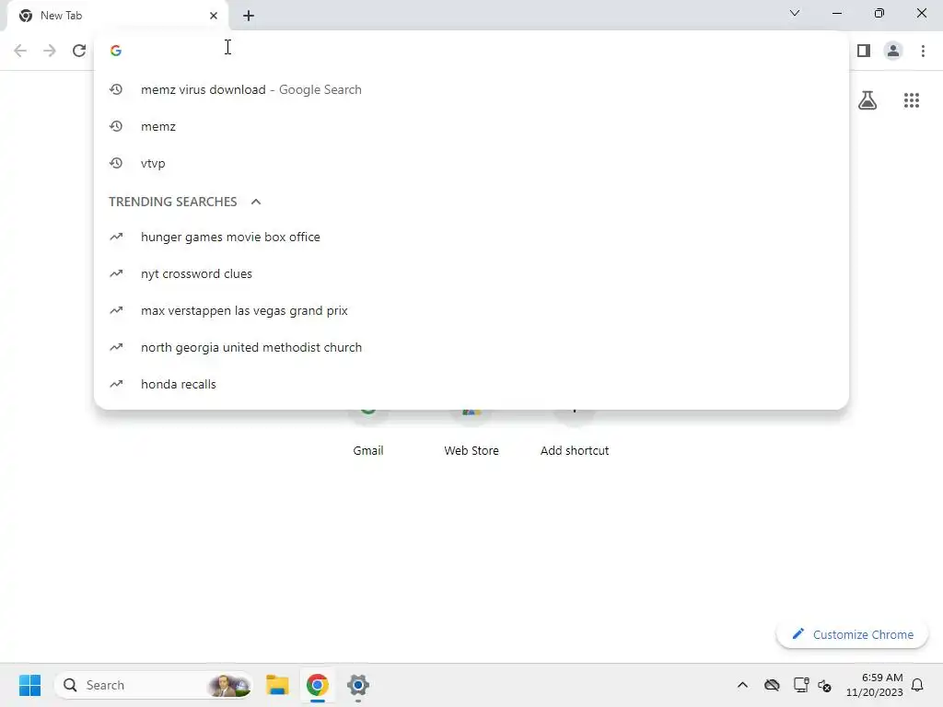Select nyt crossword clues suggestion
The image size is (943, 707).
coord(471,273)
